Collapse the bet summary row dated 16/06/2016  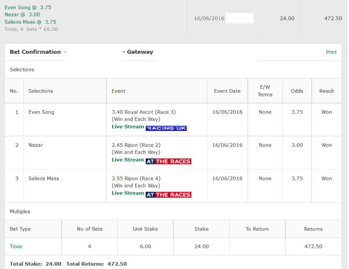click(x=174, y=19)
